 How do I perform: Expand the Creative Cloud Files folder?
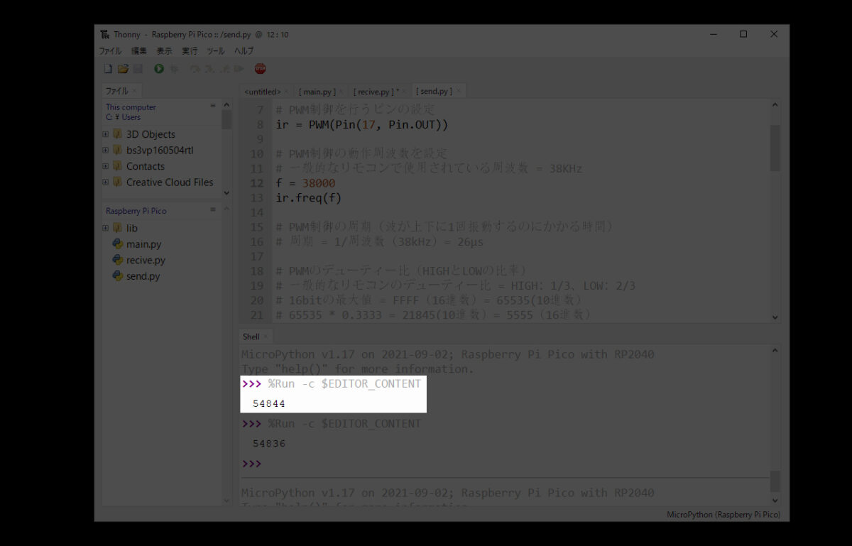106,182
